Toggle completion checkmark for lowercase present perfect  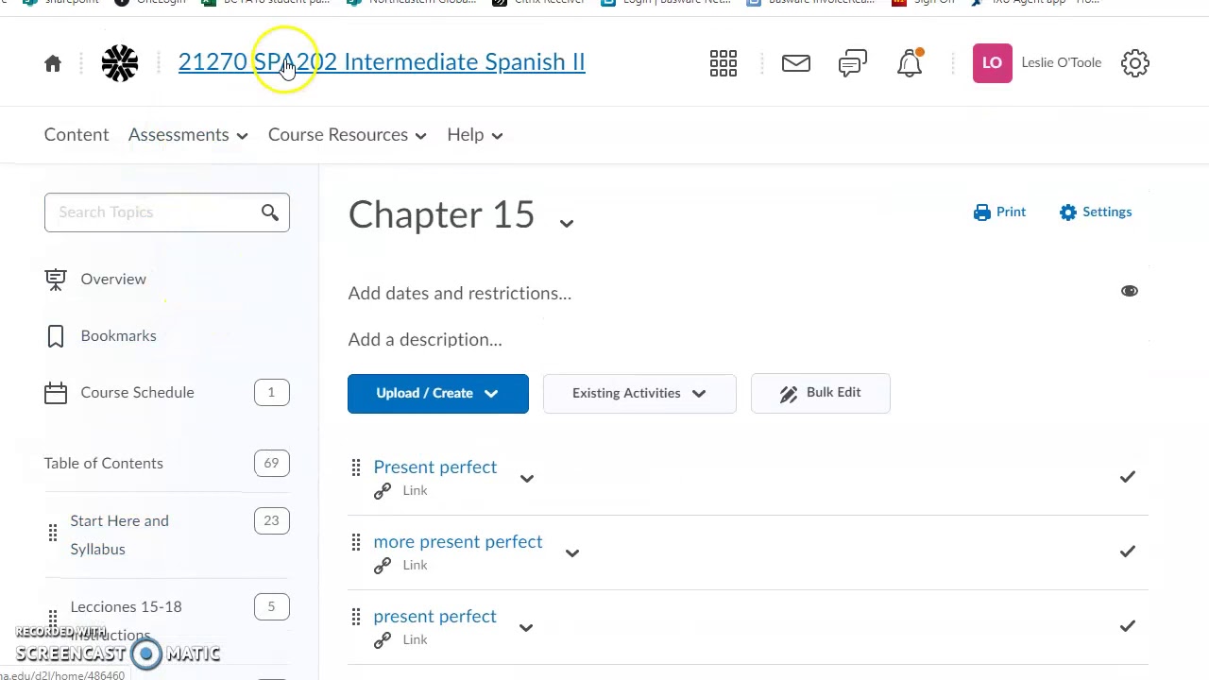[x=1128, y=626]
